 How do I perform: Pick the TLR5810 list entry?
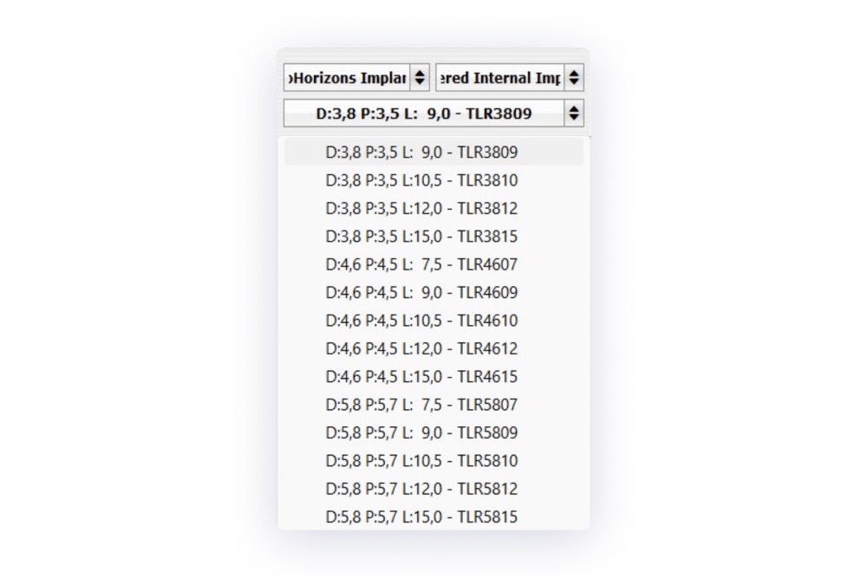coord(433,461)
